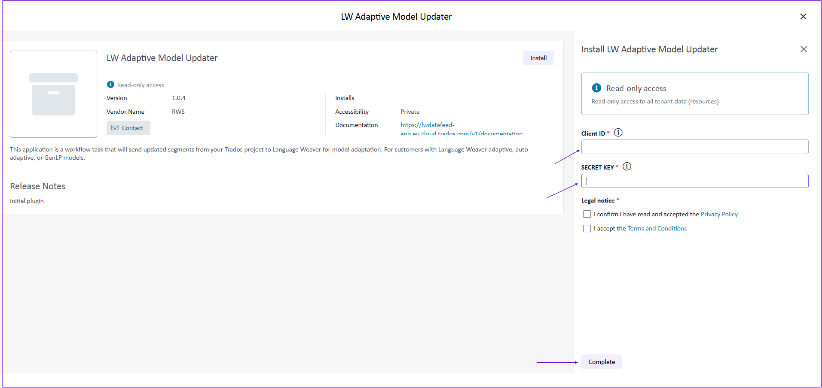Open the lwdatafeed documentation URL
The image size is (822, 388).
[427, 125]
